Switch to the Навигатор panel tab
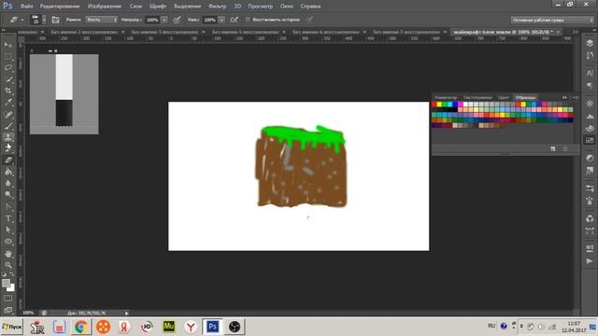 pos(446,97)
